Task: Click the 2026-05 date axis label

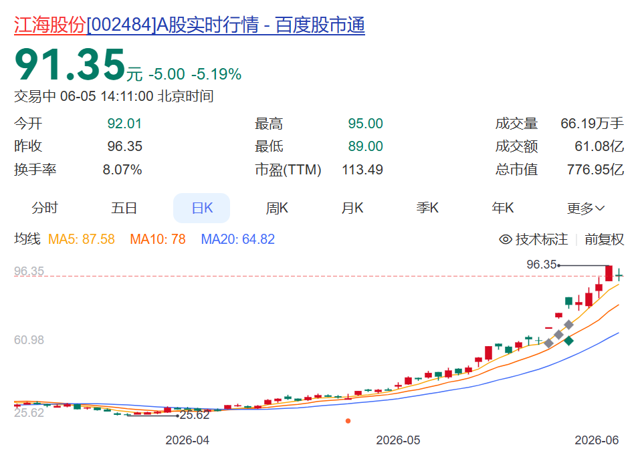Action: (x=398, y=440)
